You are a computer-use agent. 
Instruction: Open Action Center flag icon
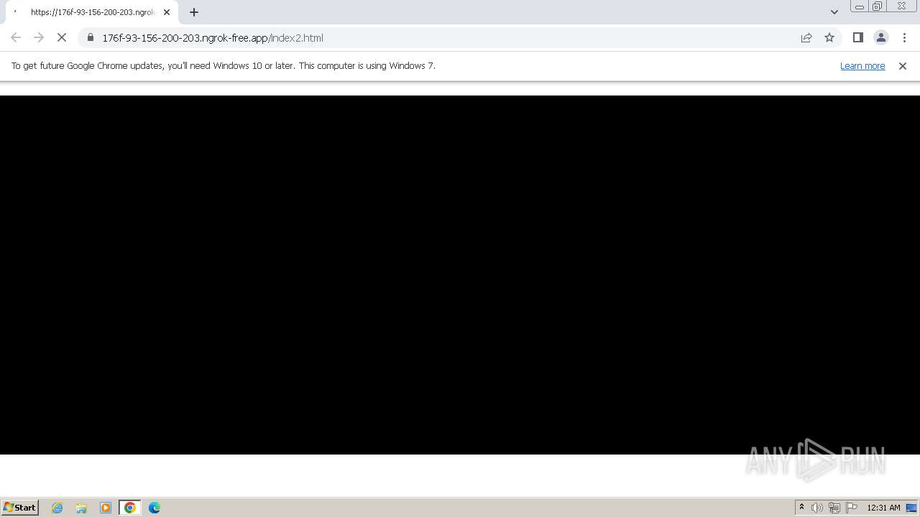click(852, 508)
